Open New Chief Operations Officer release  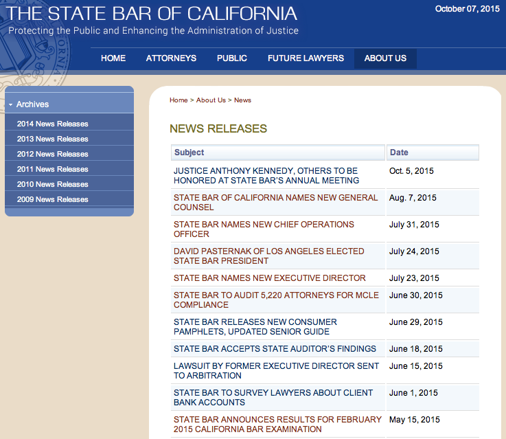[264, 229]
